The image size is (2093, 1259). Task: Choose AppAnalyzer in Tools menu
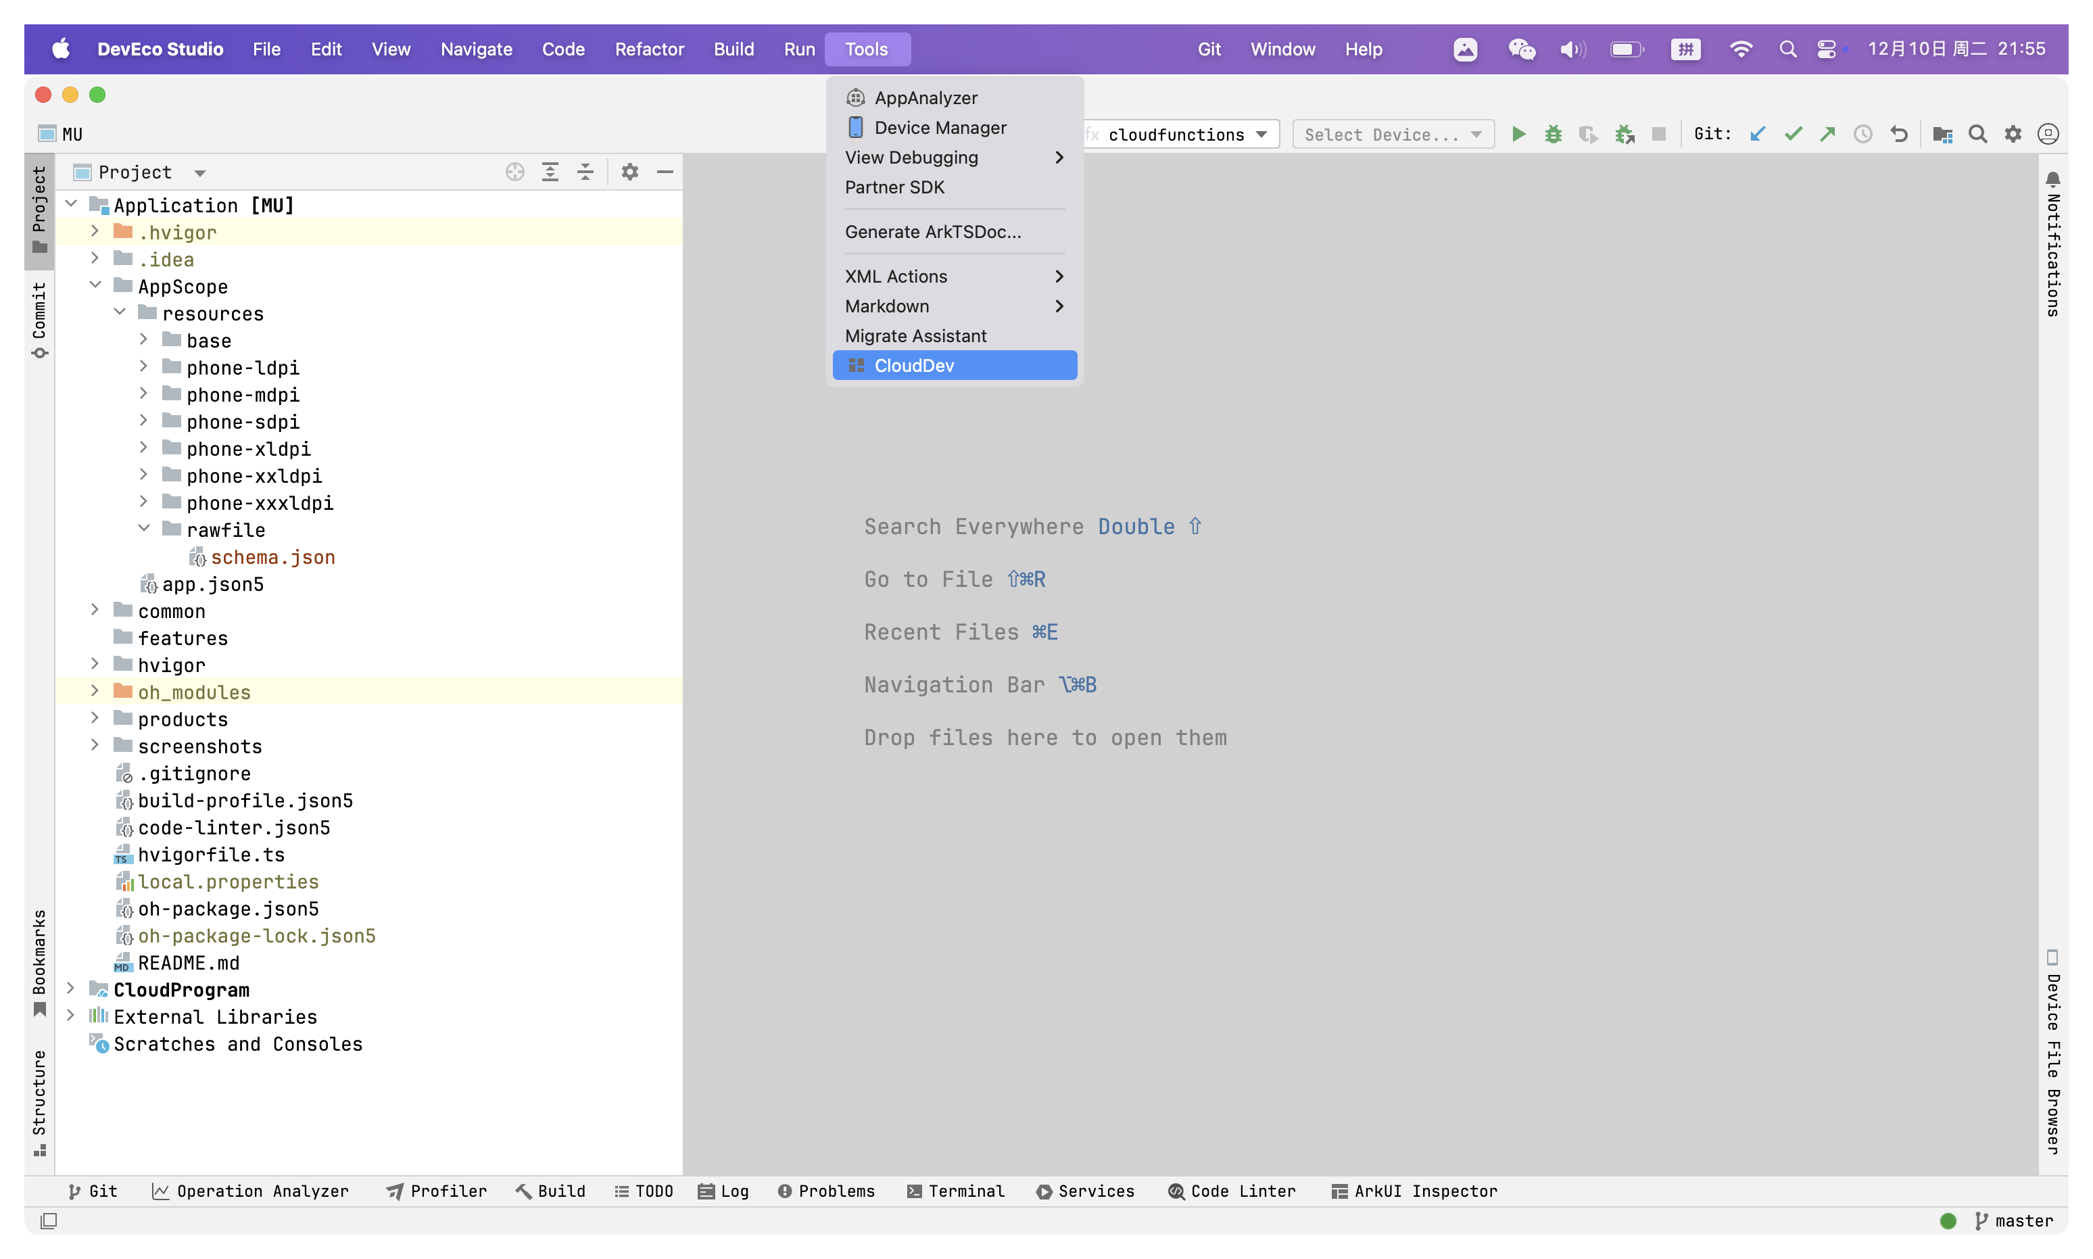coord(954,97)
